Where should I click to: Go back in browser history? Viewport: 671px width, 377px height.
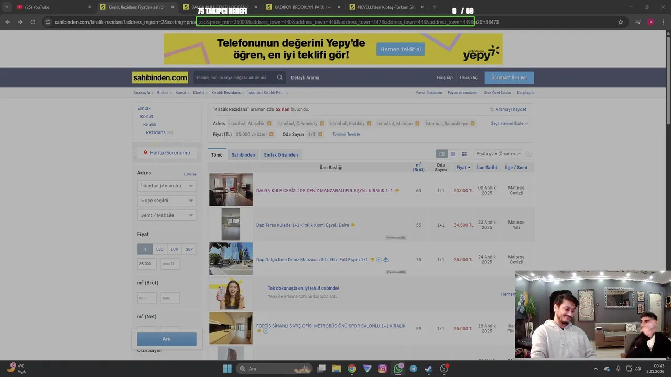coord(7,22)
